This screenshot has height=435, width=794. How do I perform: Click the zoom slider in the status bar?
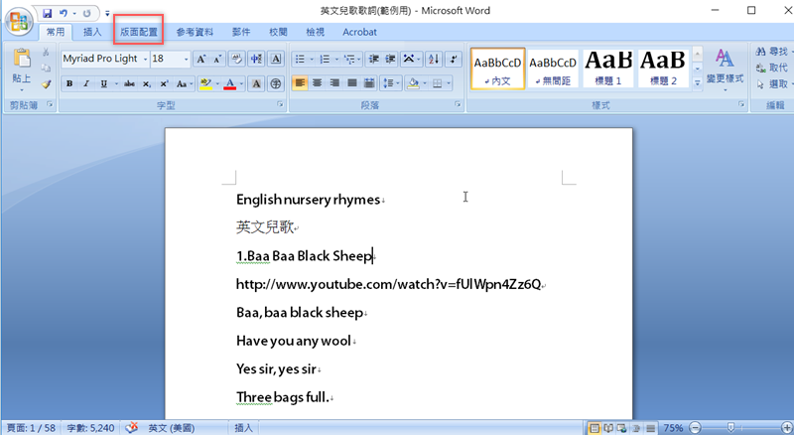(x=732, y=427)
